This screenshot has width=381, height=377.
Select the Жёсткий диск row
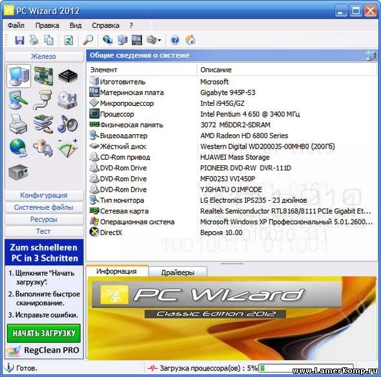(x=232, y=147)
